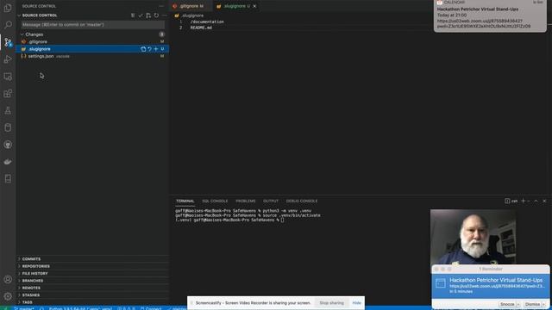
Task: Refresh source control with the circular arrow
Action: pyautogui.click(x=156, y=15)
